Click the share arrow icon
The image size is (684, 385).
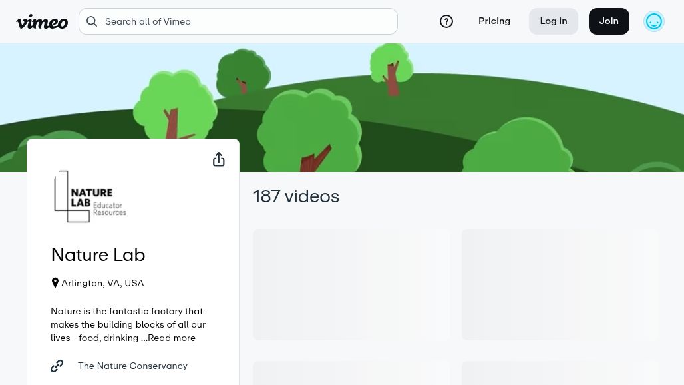(x=218, y=159)
